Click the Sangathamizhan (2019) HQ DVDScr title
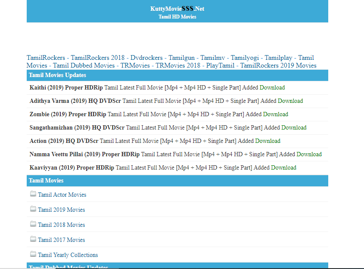 (77, 127)
